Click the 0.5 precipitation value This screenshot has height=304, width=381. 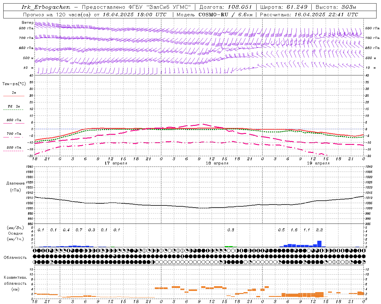point(281,230)
